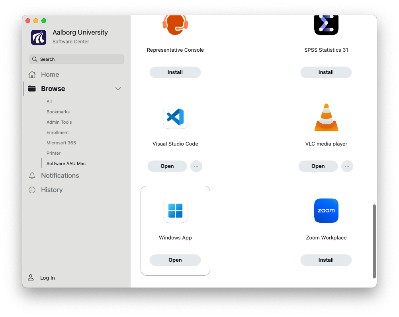Click the History clock icon

[32, 190]
